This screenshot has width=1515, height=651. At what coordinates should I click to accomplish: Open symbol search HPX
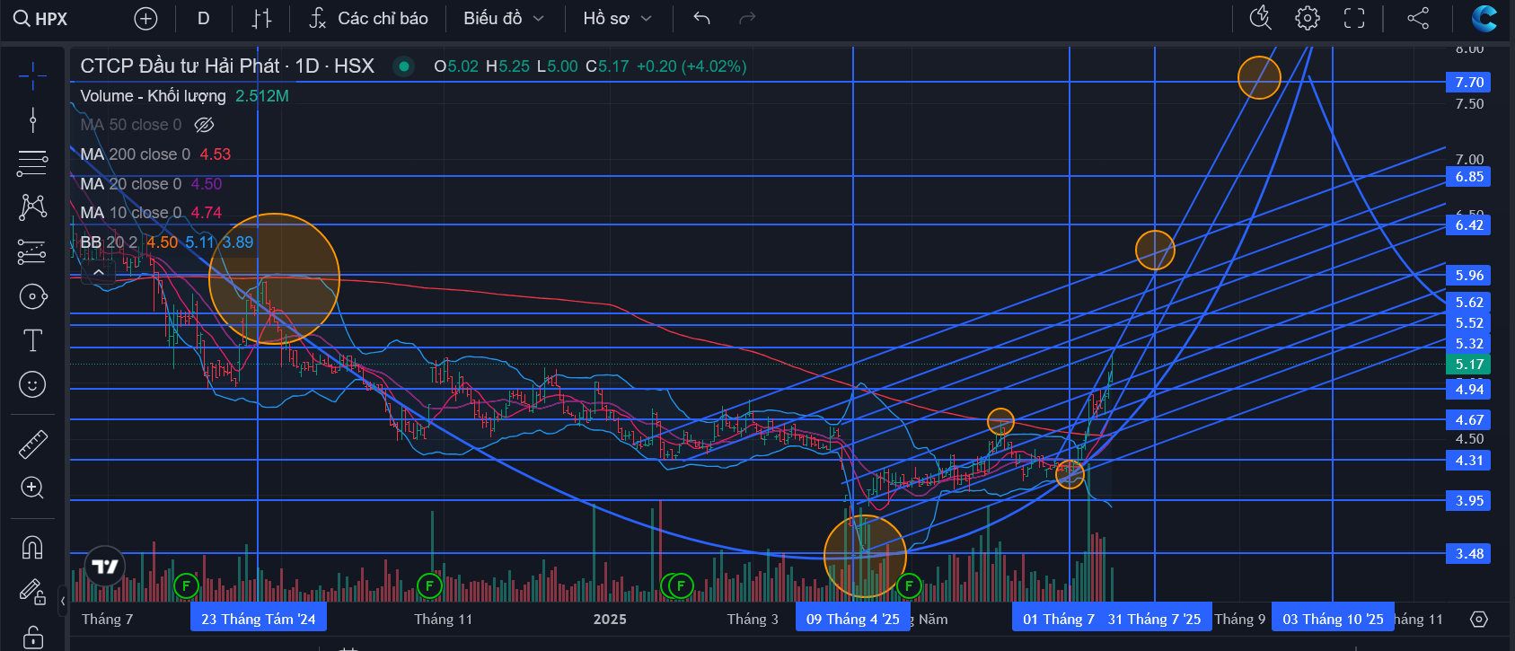pyautogui.click(x=40, y=19)
